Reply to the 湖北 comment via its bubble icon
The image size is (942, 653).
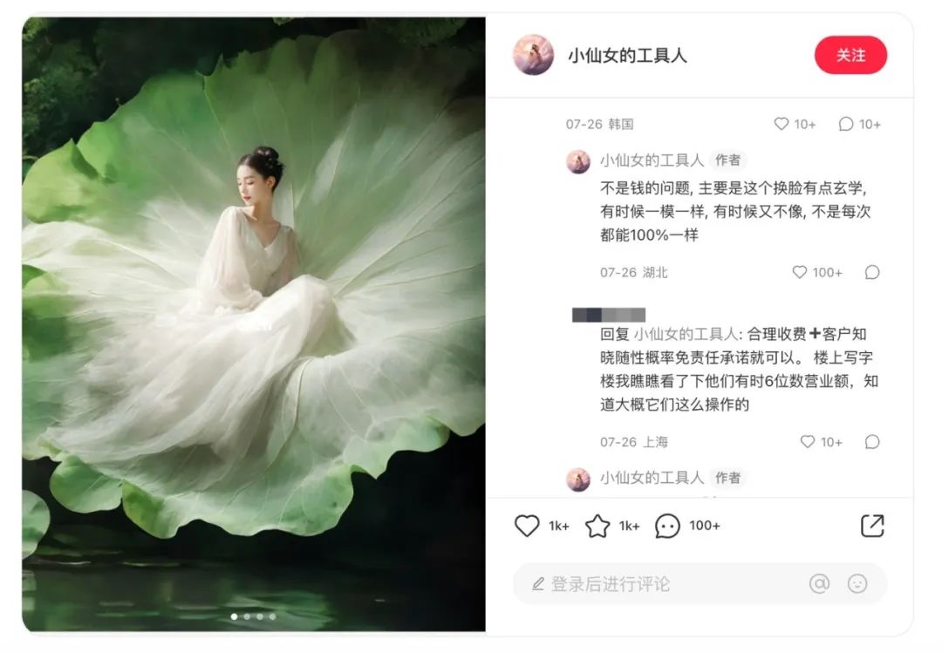pyautogui.click(x=872, y=272)
